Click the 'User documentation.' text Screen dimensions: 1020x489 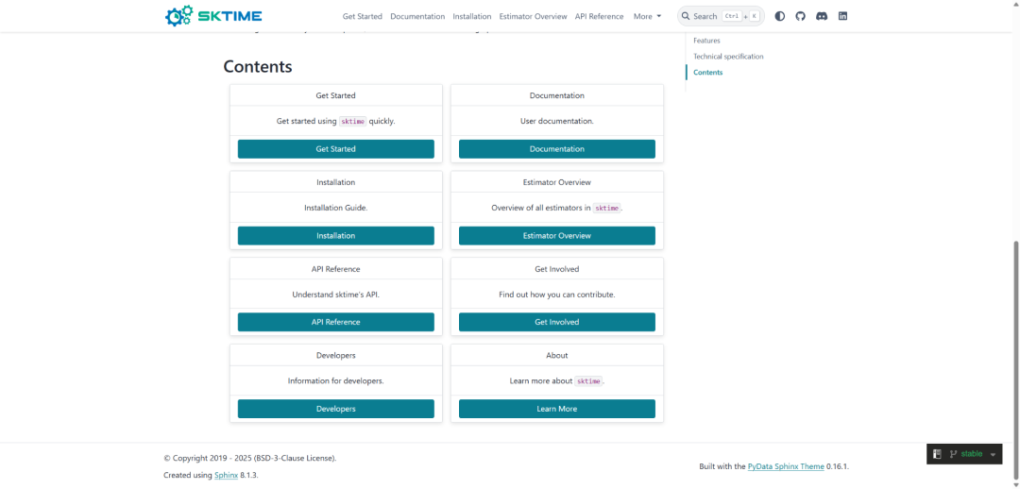(x=557, y=121)
